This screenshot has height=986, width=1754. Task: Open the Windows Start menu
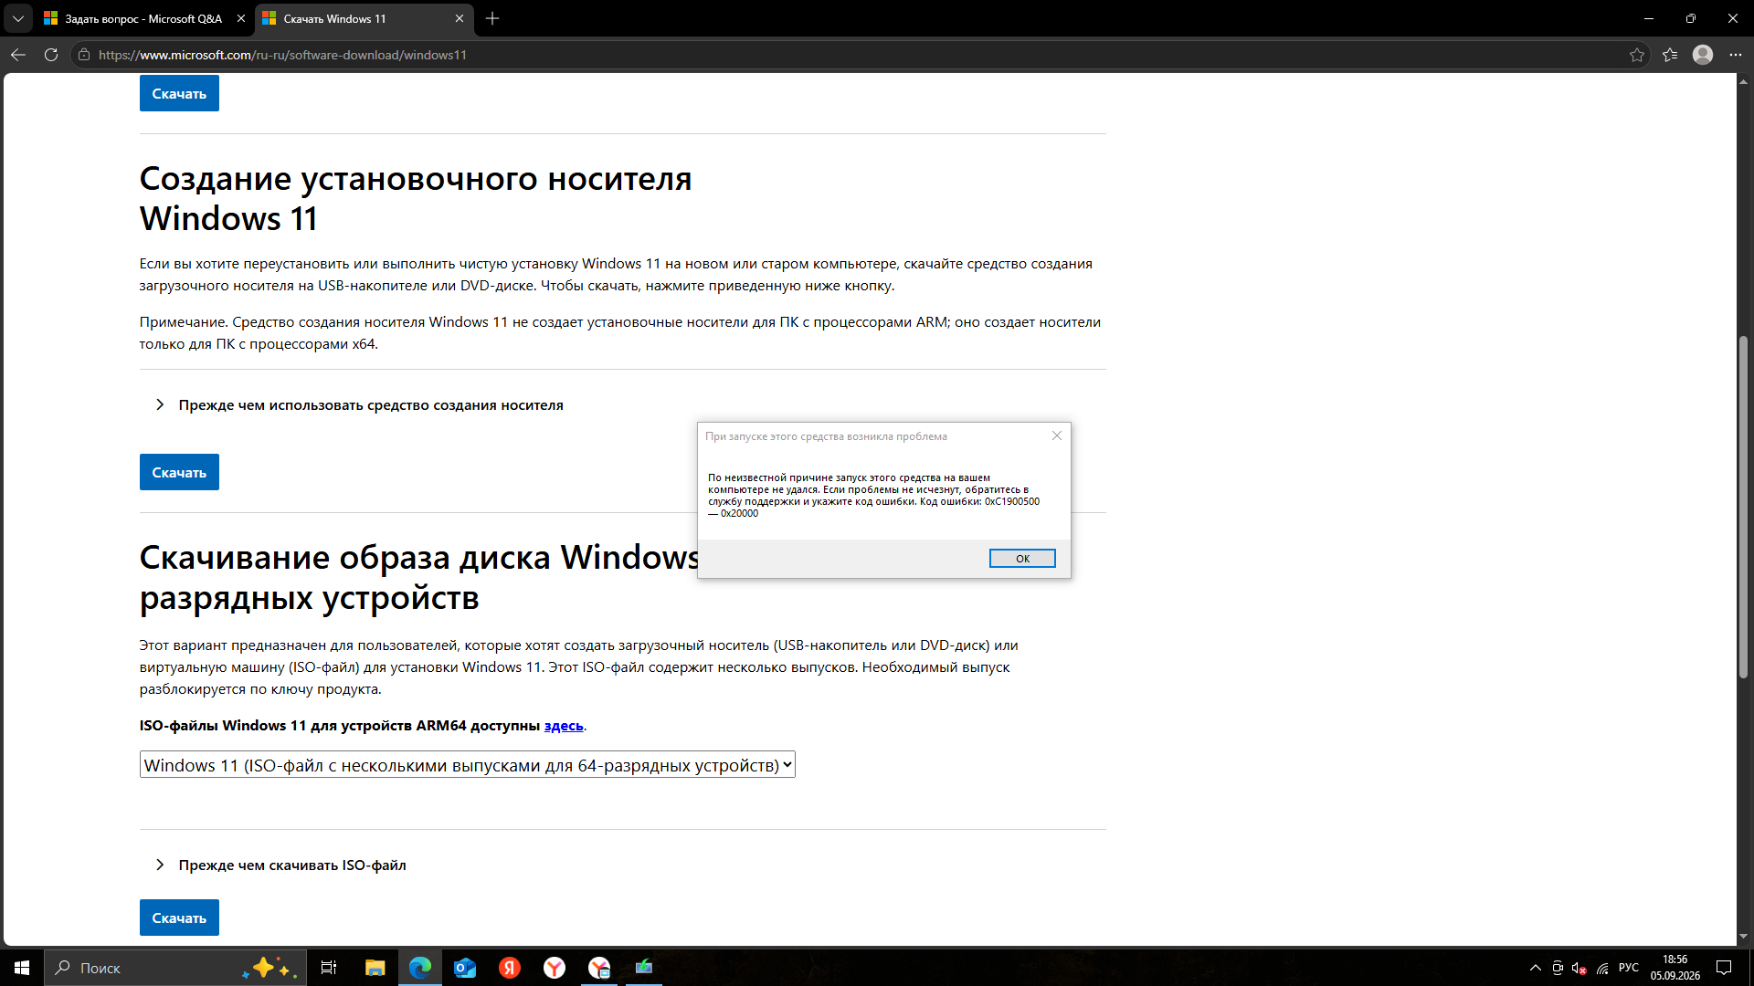pyautogui.click(x=22, y=968)
